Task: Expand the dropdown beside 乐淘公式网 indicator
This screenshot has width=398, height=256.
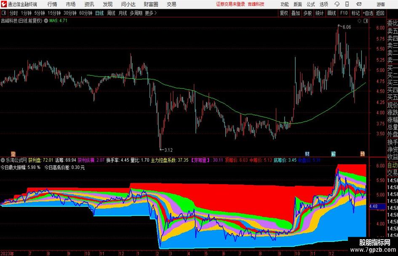Action: click(x=3, y=160)
